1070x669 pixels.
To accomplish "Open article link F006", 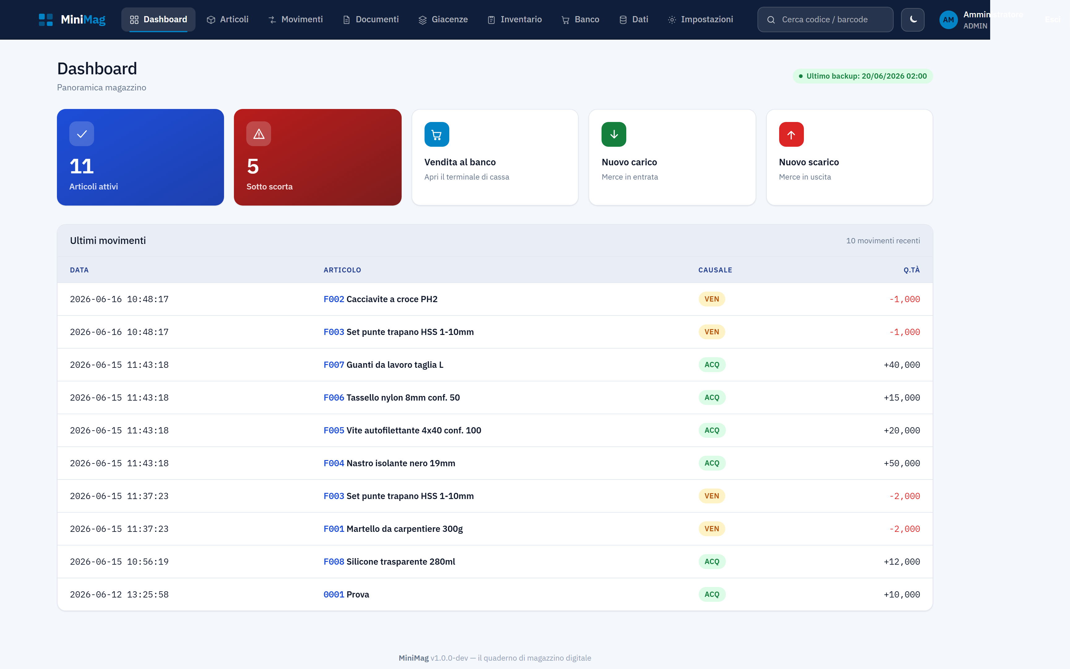I will (334, 397).
